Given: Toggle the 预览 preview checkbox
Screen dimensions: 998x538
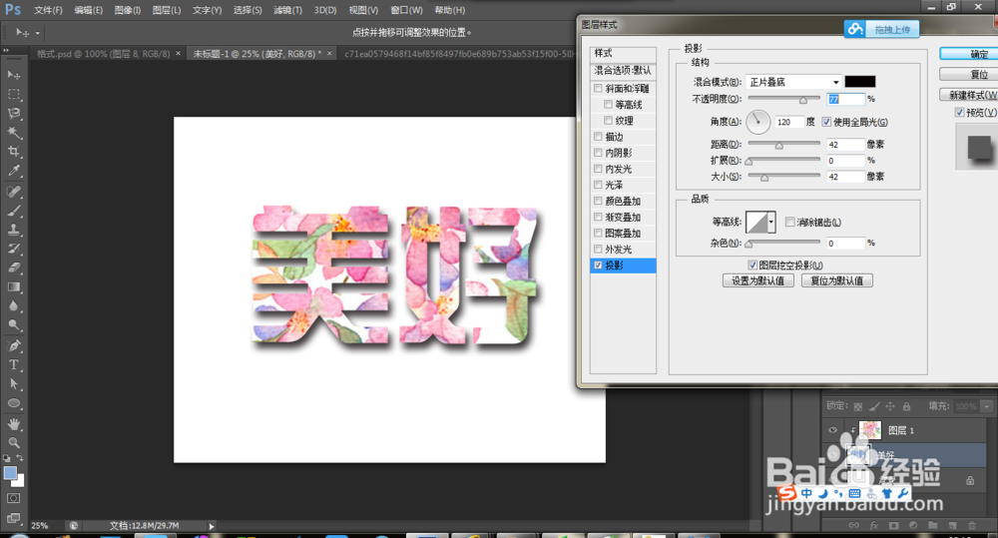Looking at the screenshot, I should click(959, 112).
